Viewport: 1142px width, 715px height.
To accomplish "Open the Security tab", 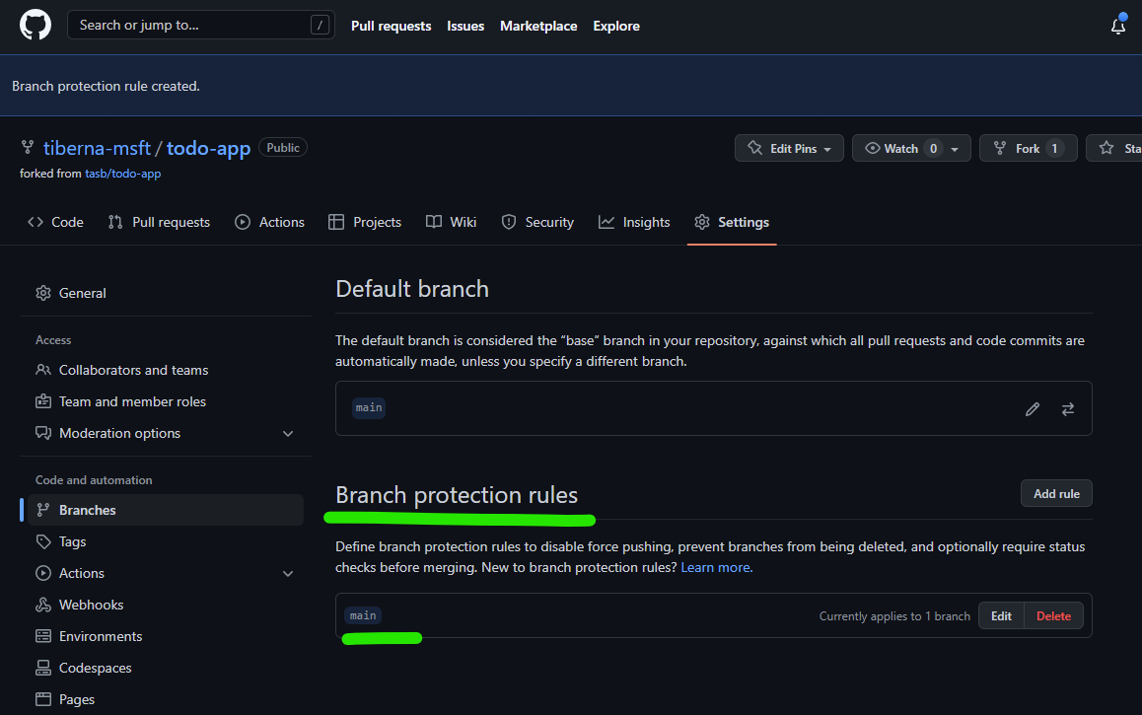I will [x=537, y=222].
